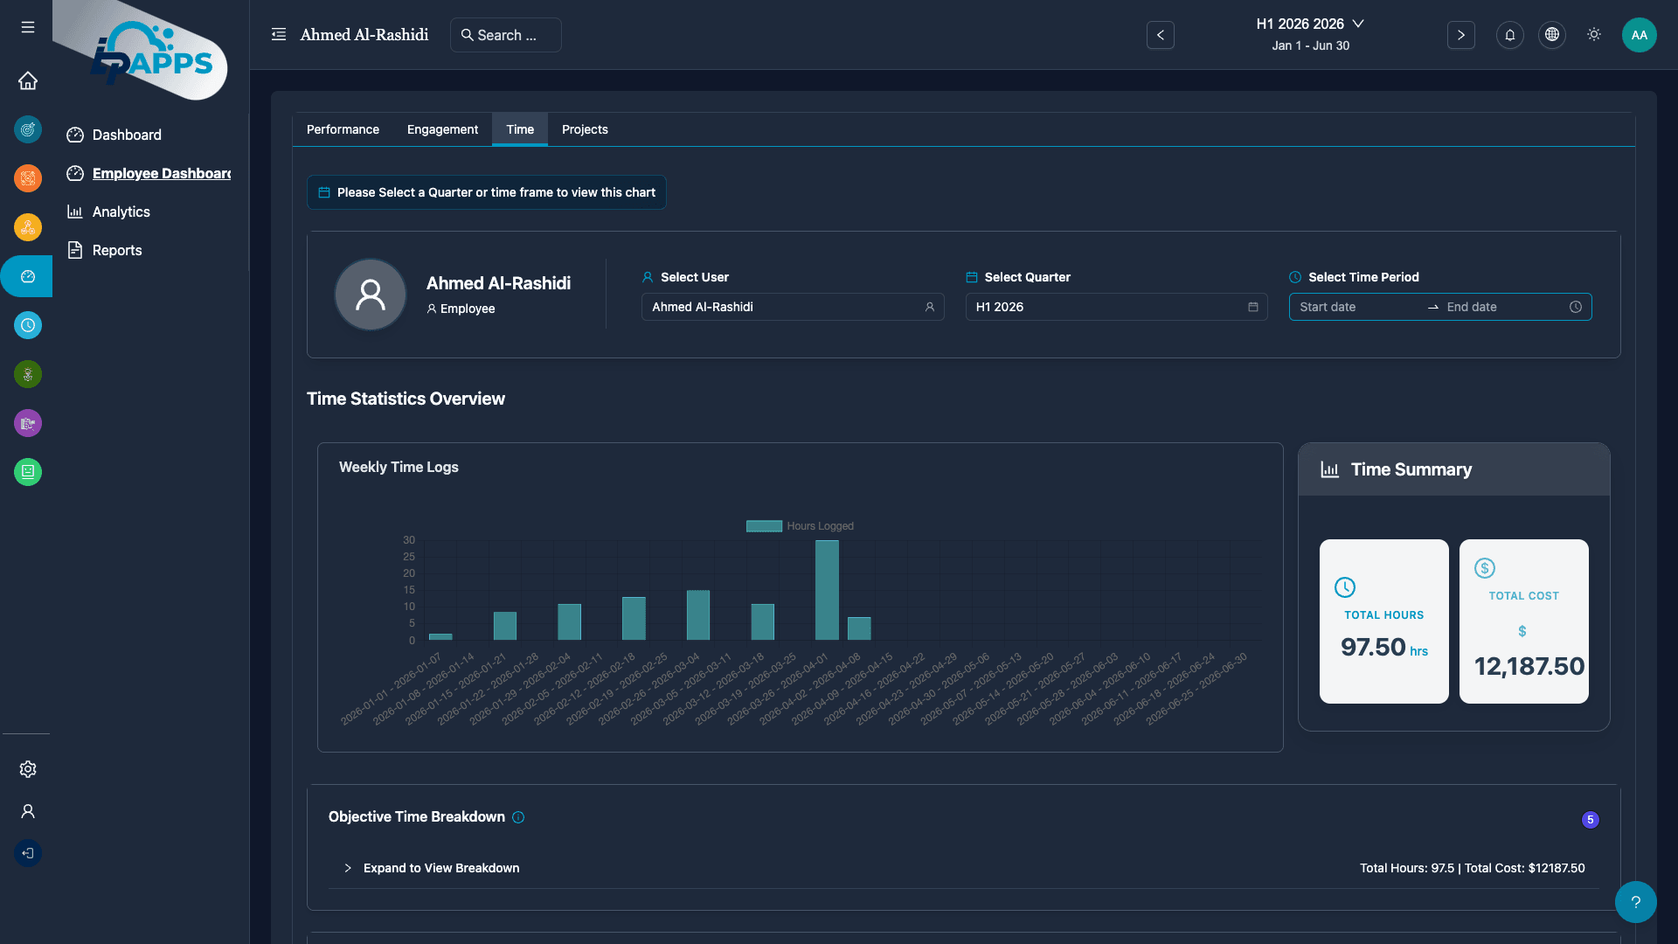The image size is (1678, 944).
Task: Click the hamburger menu to collapse sidebar
Action: (27, 27)
